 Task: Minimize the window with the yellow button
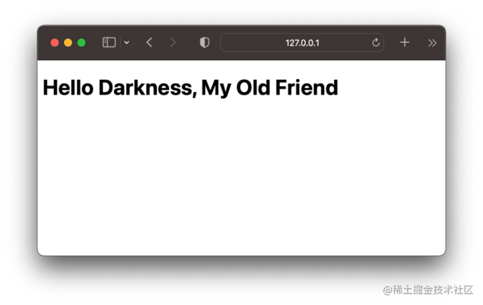(68, 43)
